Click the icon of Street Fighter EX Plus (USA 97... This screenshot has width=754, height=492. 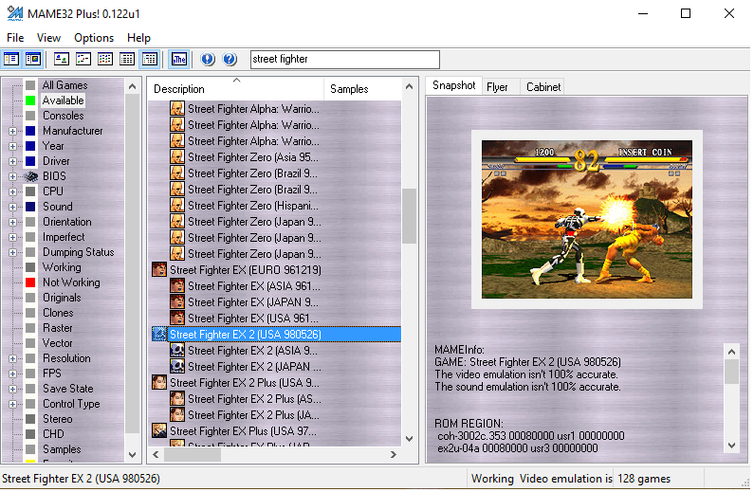(x=159, y=430)
